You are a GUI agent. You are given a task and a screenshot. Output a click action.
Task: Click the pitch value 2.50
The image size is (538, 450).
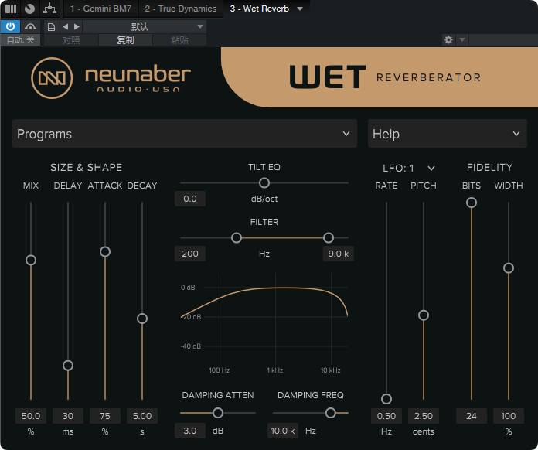[424, 416]
